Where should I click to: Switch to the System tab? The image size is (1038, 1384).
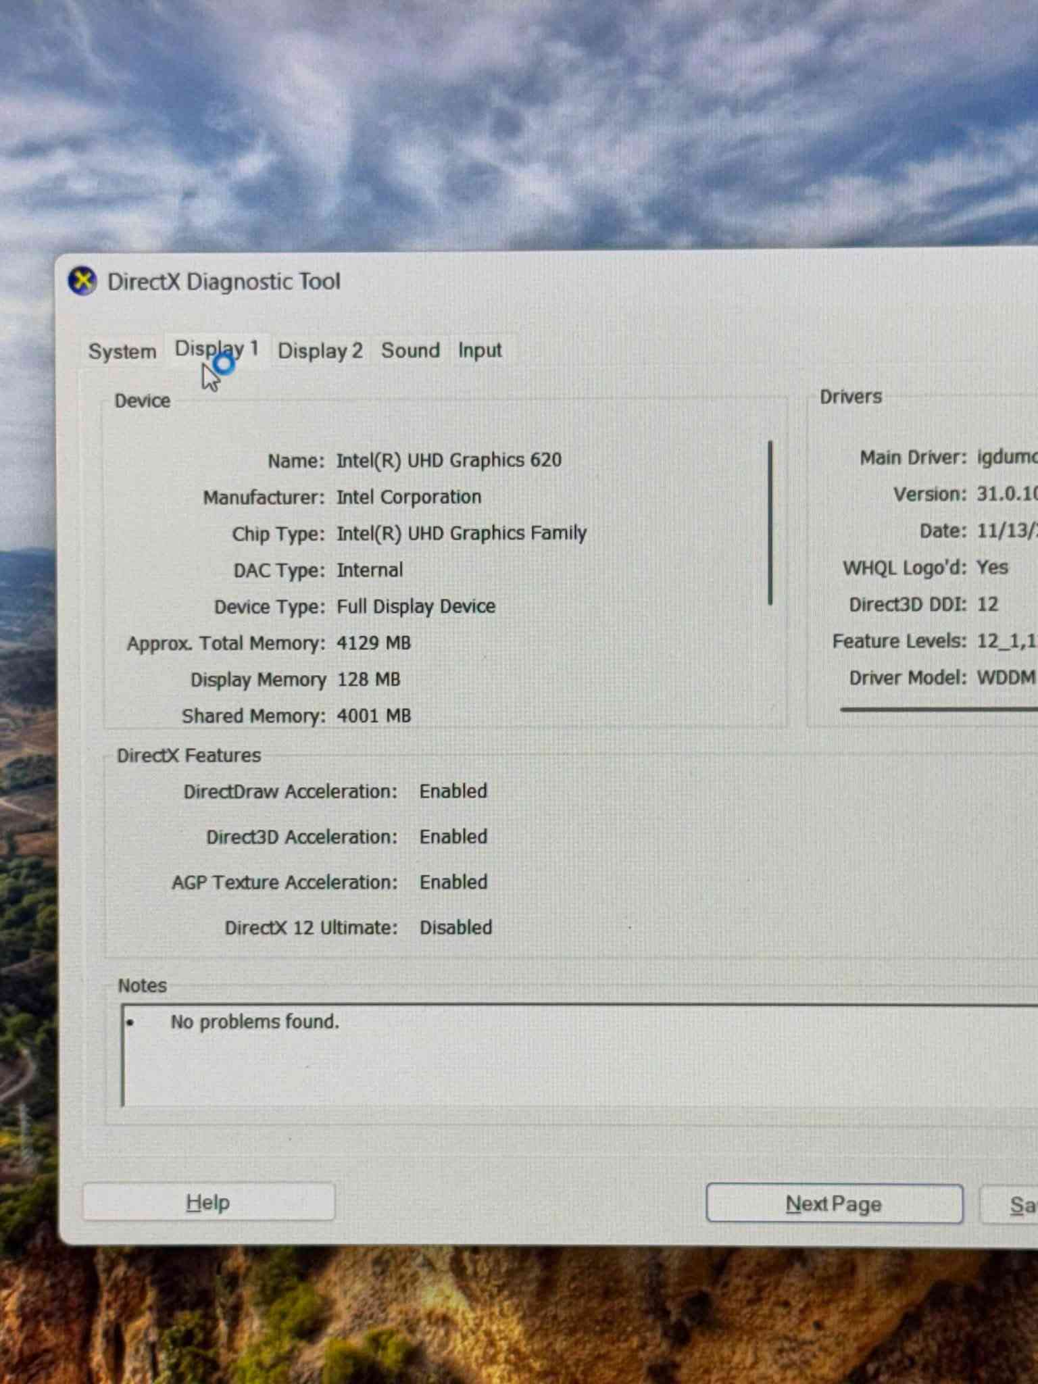click(122, 351)
